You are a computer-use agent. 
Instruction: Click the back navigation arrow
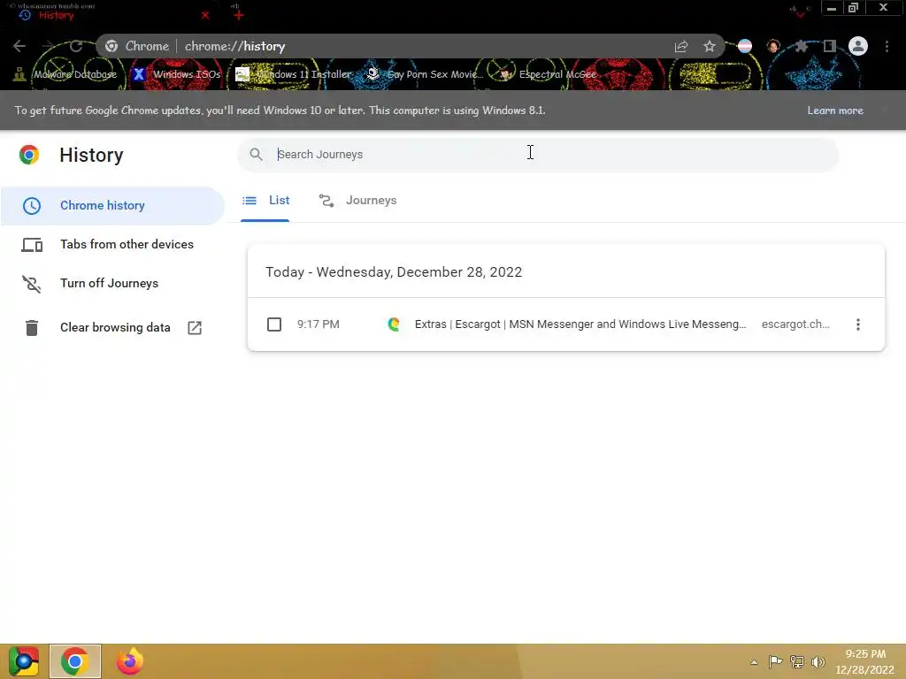point(19,46)
